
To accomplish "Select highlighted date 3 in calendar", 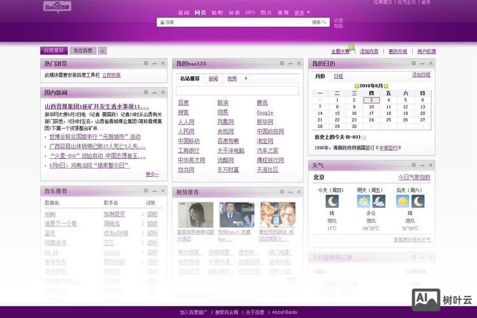I will [x=371, y=100].
